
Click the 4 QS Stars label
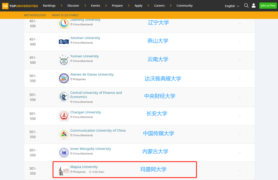[x=98, y=172]
